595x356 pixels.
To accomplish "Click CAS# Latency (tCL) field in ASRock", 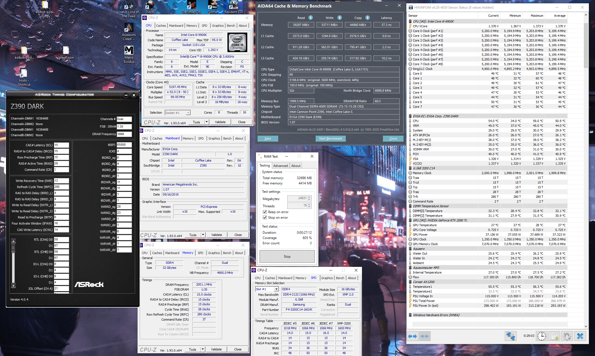I will click(61, 145).
